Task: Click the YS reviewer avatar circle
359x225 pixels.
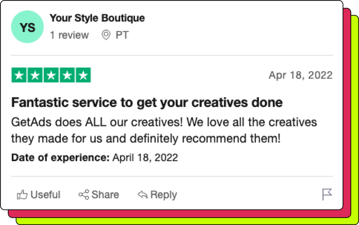Action: 27,27
